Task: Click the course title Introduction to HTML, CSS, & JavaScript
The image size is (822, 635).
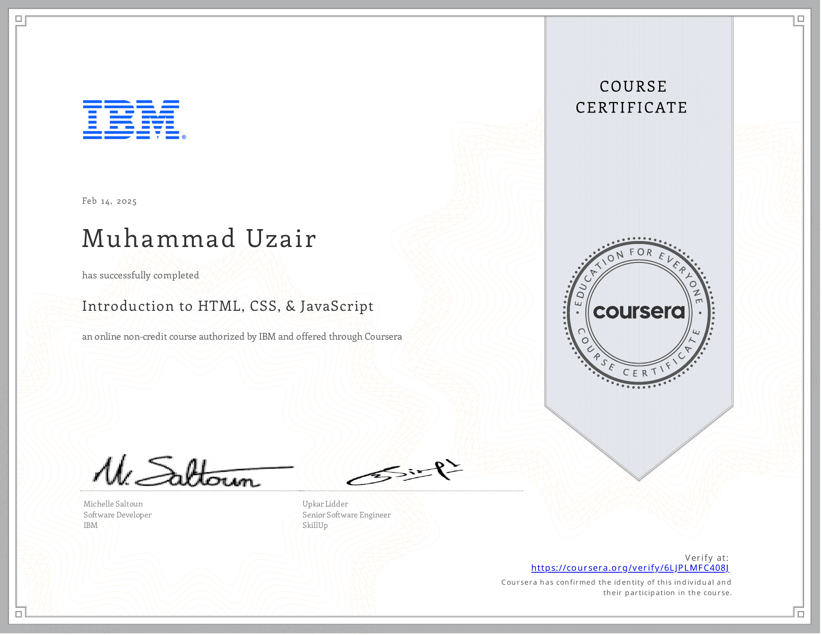Action: pyautogui.click(x=228, y=306)
